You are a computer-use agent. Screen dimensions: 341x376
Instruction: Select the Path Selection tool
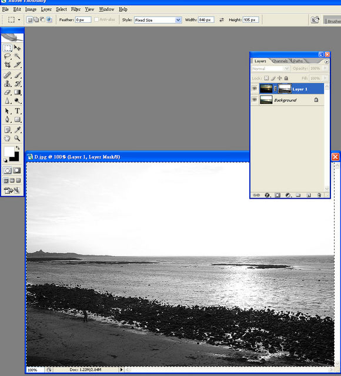click(x=8, y=111)
